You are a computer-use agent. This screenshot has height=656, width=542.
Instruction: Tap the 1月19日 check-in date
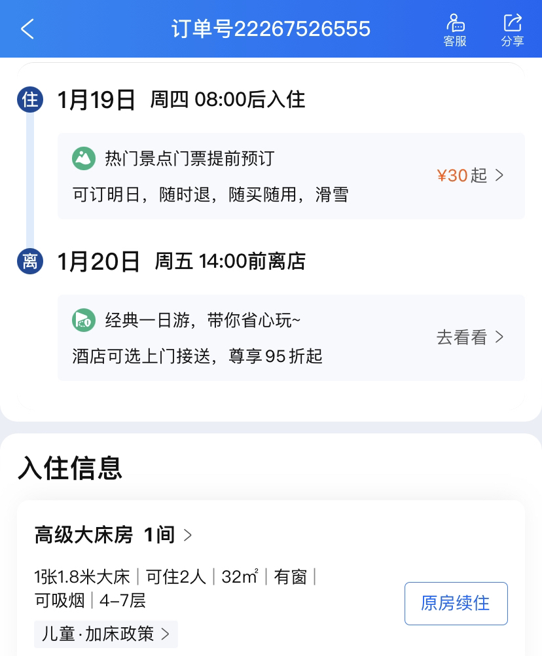(x=97, y=100)
